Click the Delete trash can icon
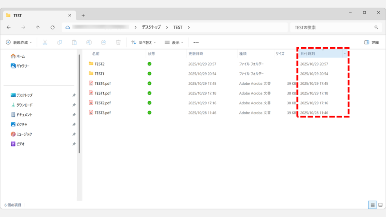 118,43
